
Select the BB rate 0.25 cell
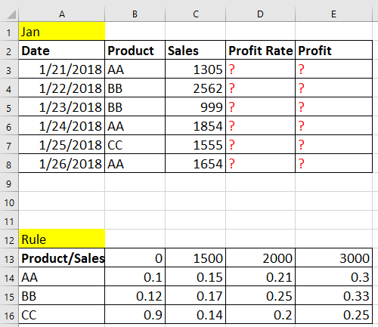click(x=260, y=295)
